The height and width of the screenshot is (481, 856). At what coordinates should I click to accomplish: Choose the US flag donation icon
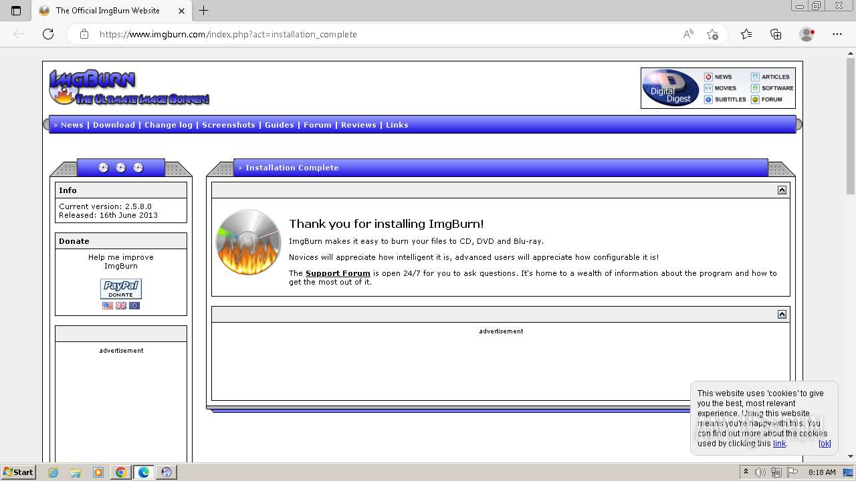point(108,305)
